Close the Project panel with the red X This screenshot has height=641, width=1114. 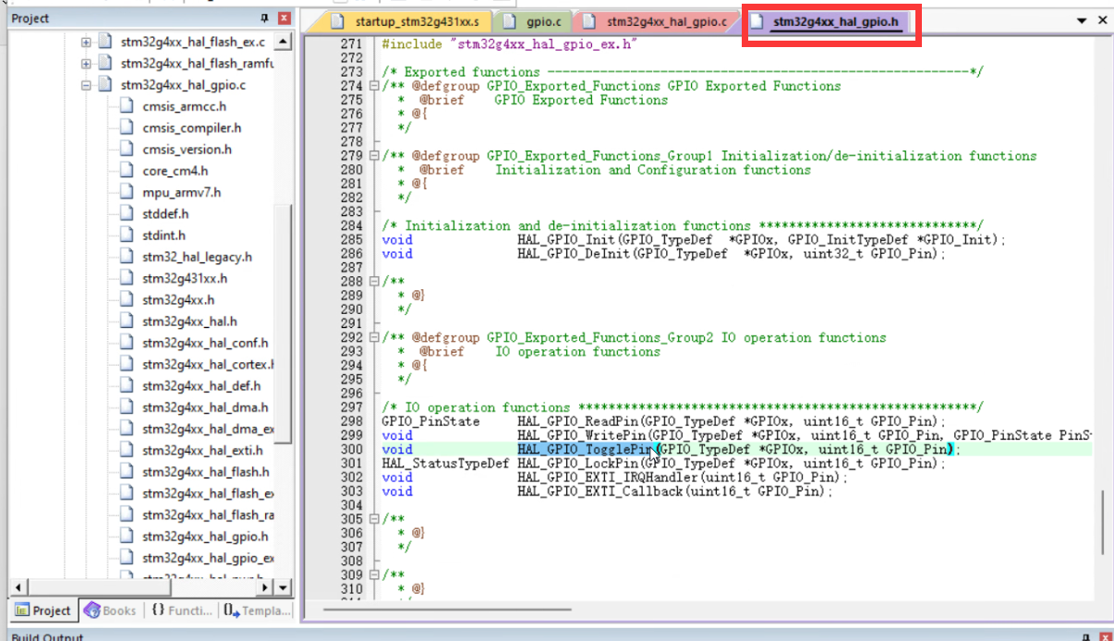(284, 18)
